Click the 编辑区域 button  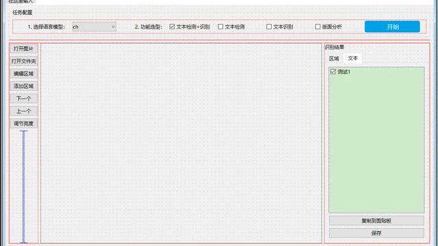(23, 74)
